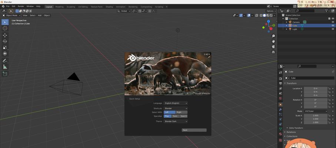The height and width of the screenshot is (148, 336).
Task: Open the Window menu
Action: pyautogui.click(x=30, y=6)
